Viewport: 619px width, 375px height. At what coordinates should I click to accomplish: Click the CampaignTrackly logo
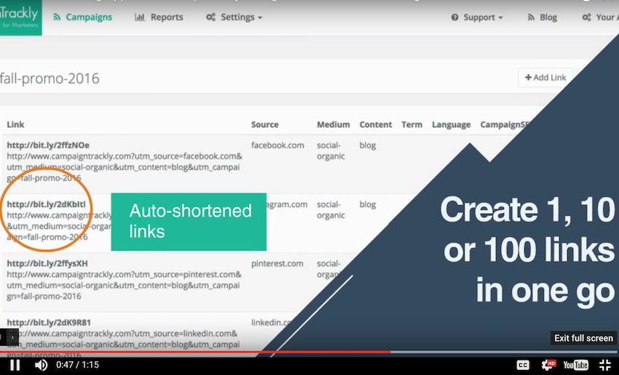[x=20, y=17]
